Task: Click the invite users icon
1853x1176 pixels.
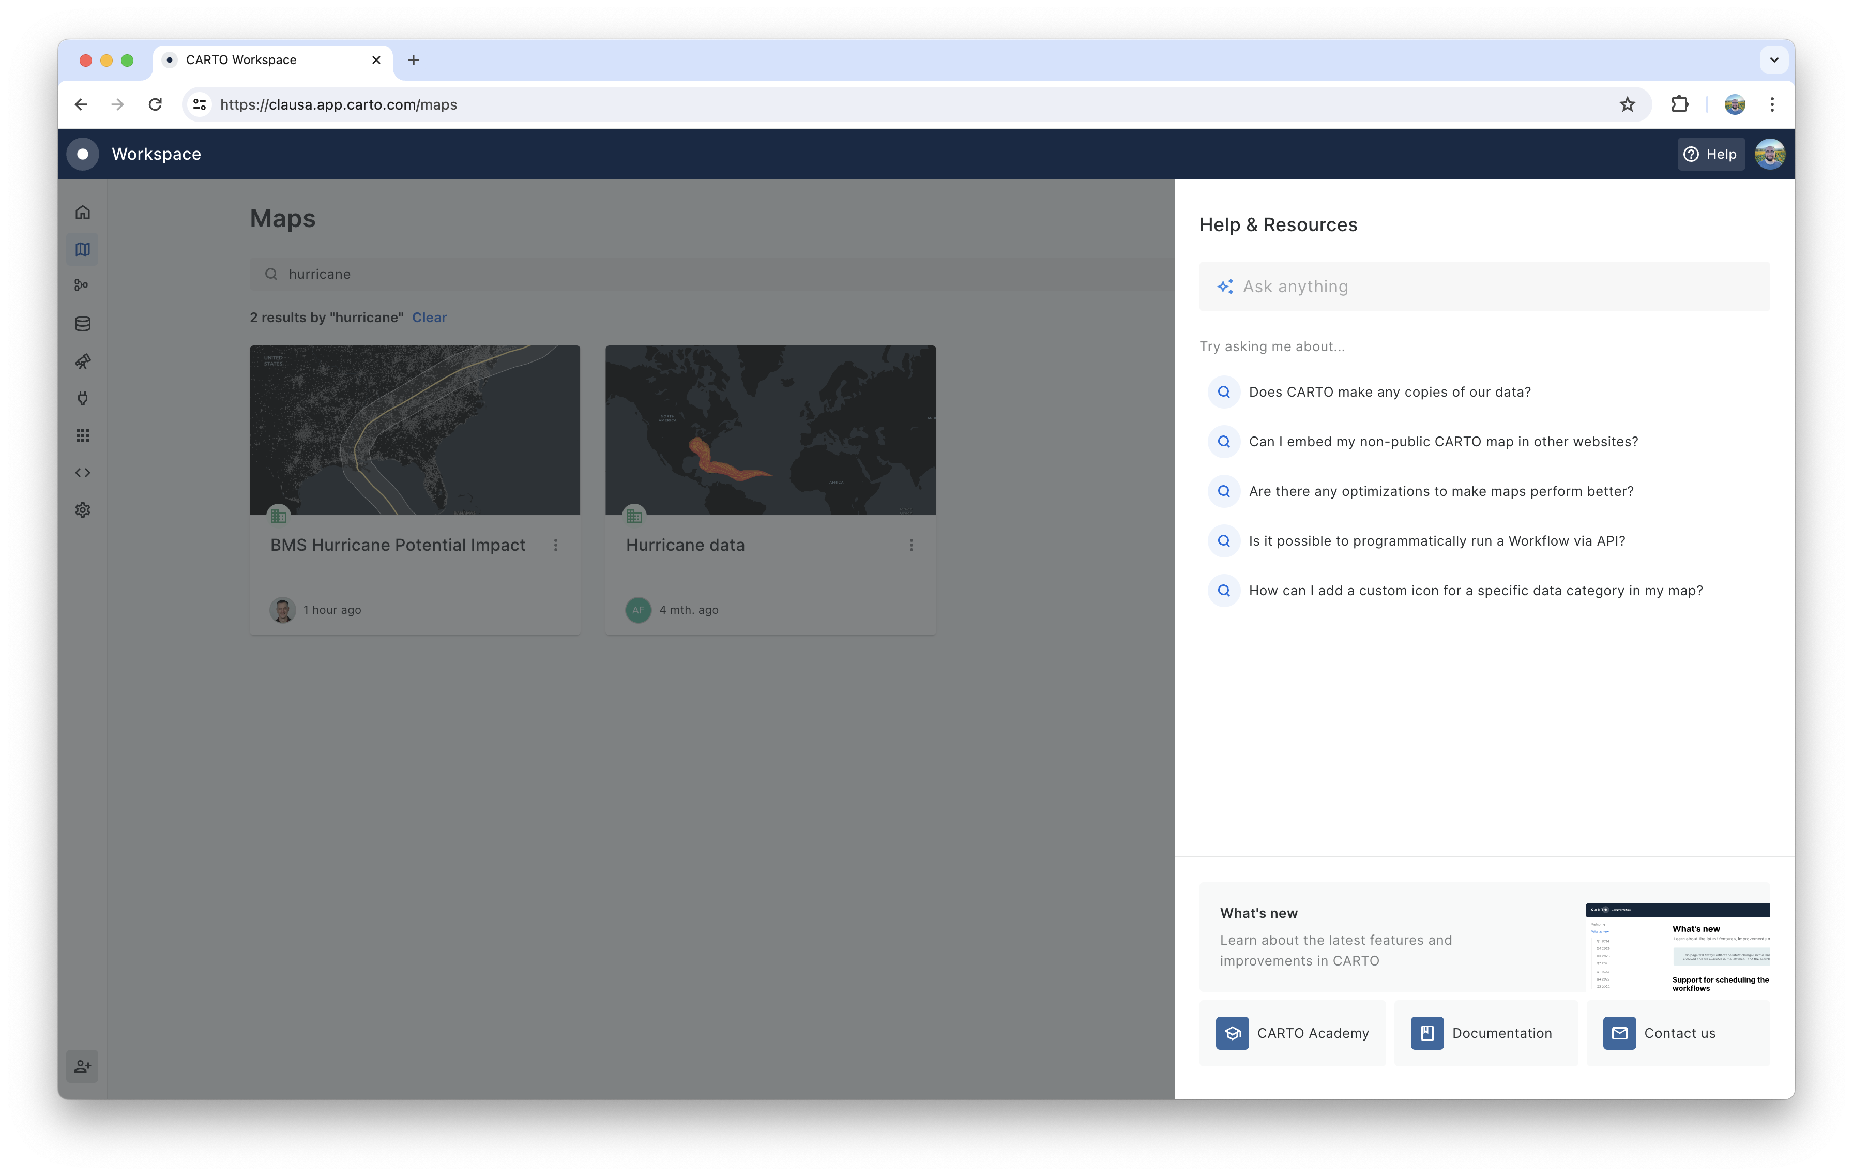Action: [x=82, y=1066]
